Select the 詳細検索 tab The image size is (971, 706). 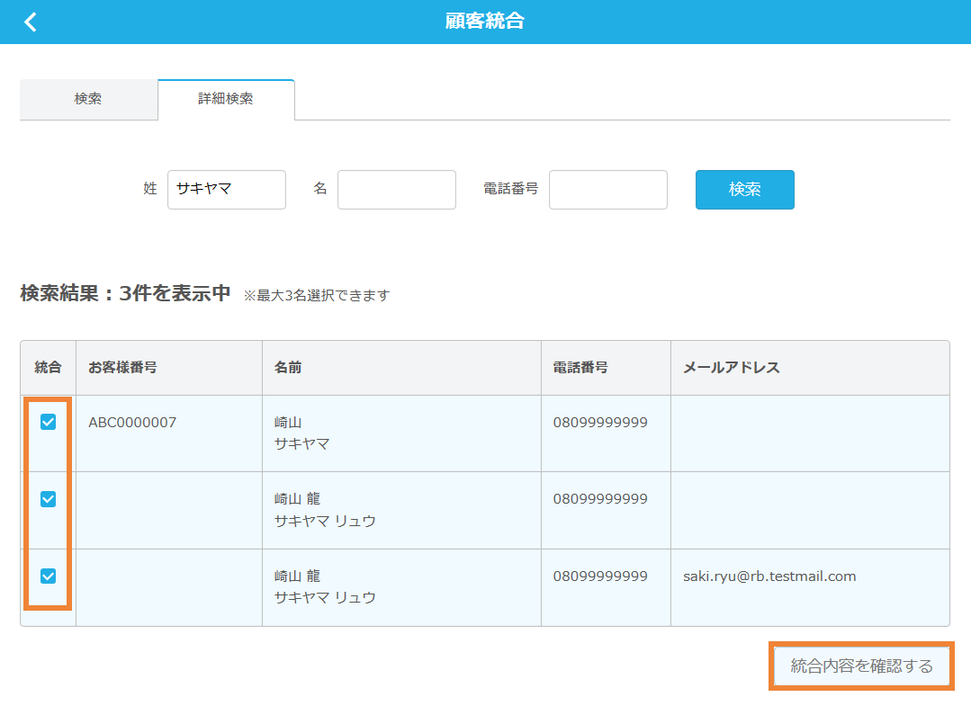click(225, 99)
